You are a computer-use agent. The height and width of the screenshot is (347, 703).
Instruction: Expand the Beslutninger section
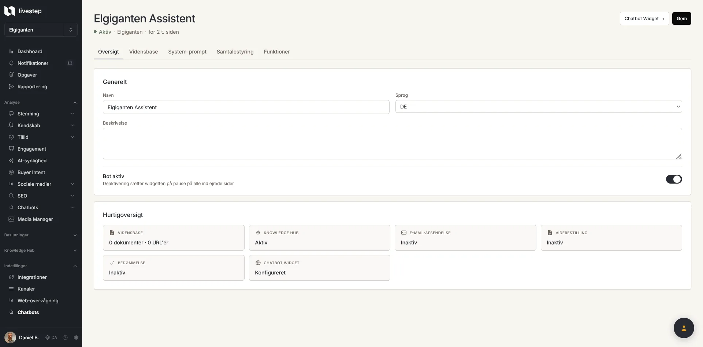pos(41,235)
